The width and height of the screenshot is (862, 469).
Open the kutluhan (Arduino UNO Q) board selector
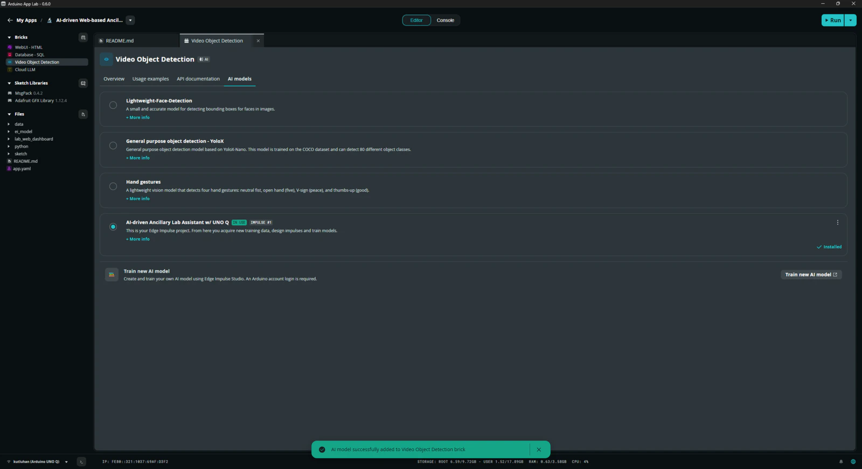tap(37, 462)
